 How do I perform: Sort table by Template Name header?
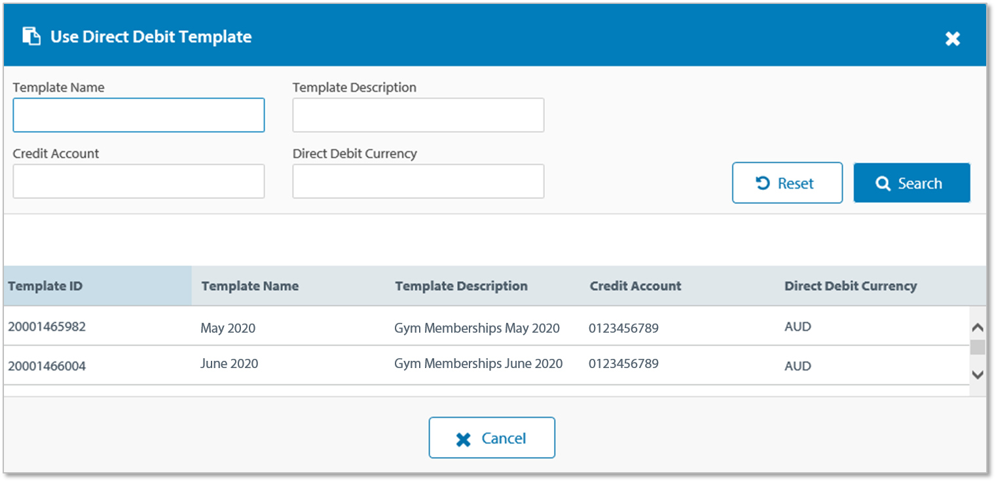[249, 286]
